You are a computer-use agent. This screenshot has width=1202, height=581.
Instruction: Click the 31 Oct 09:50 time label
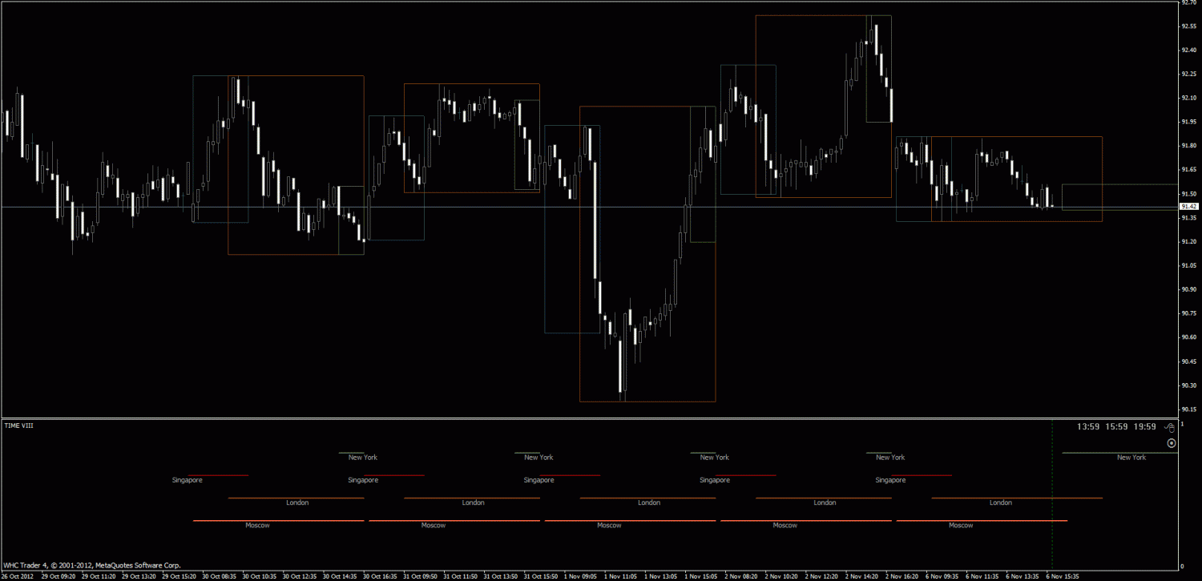420,576
